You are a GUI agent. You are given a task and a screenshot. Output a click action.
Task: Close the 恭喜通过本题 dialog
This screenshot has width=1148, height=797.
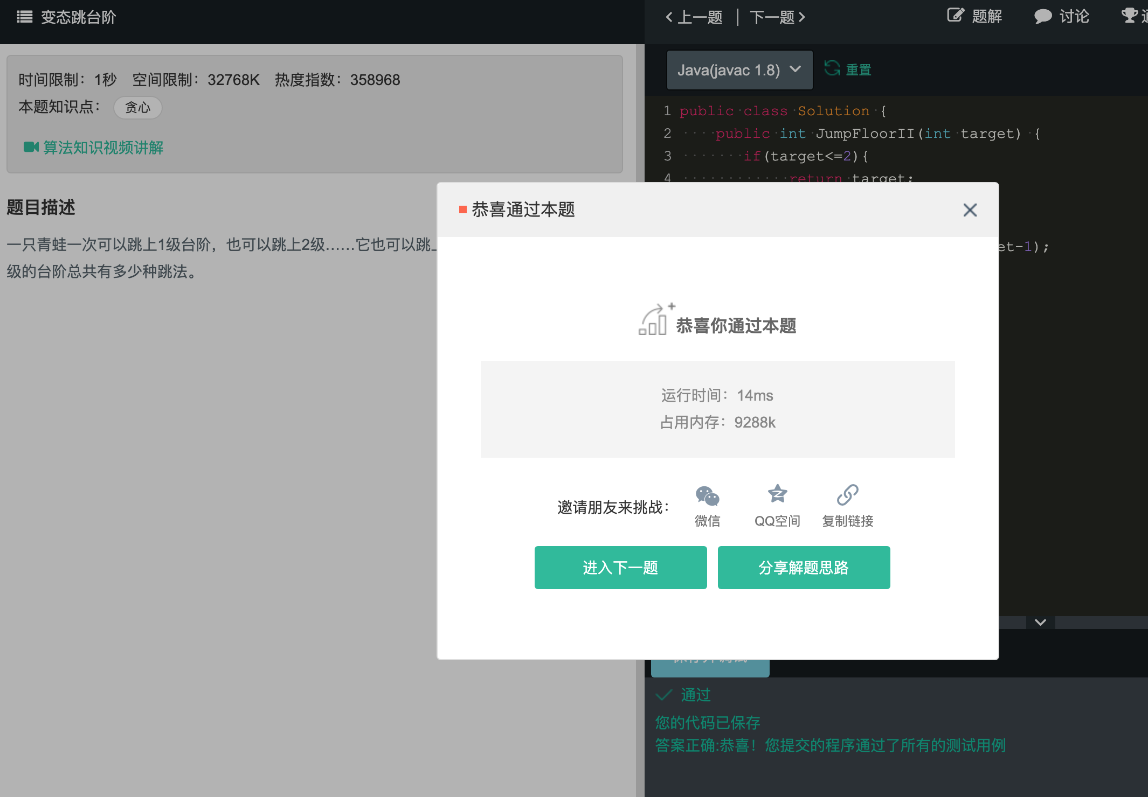[x=970, y=210]
